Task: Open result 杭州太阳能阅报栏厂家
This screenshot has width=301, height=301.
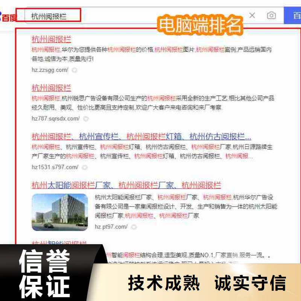Action: (126, 185)
